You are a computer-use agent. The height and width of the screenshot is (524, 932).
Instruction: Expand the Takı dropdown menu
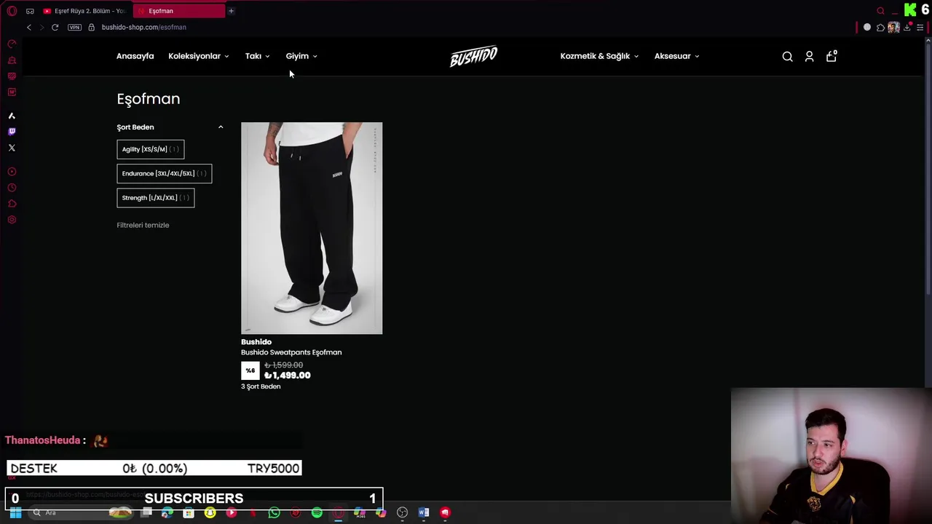click(x=258, y=56)
